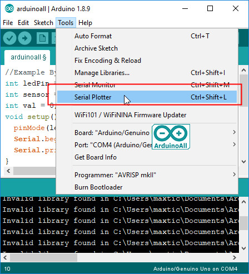
Task: Click the '//Example By' comment line
Action: point(31,72)
